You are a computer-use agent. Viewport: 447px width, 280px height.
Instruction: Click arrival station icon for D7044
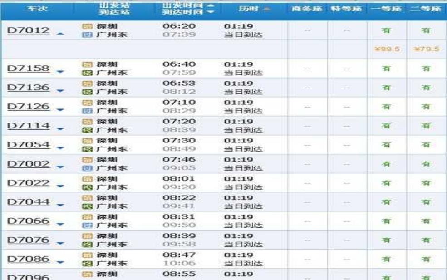87,207
